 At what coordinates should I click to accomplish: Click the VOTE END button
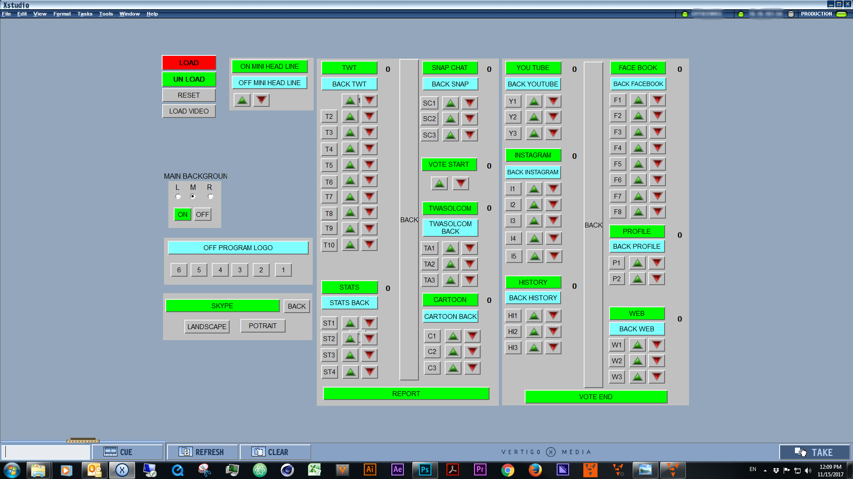tap(596, 397)
